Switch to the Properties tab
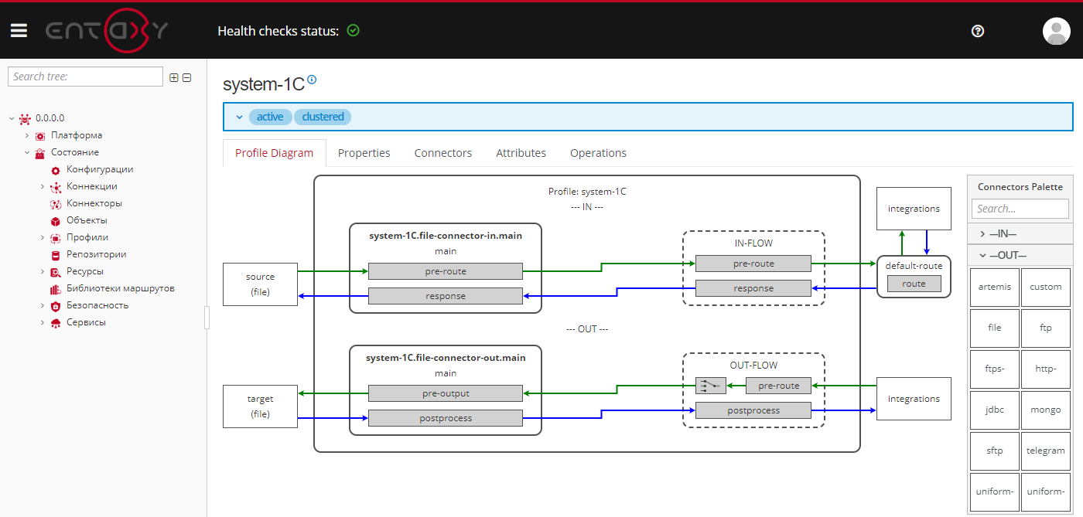 coord(364,153)
